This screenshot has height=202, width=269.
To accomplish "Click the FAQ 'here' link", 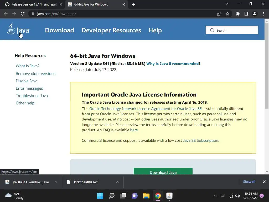I will (x=134, y=130).
